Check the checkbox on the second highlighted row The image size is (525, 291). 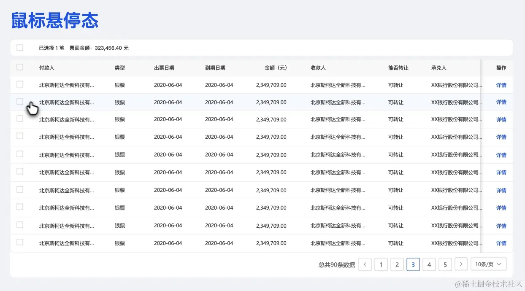[19, 102]
